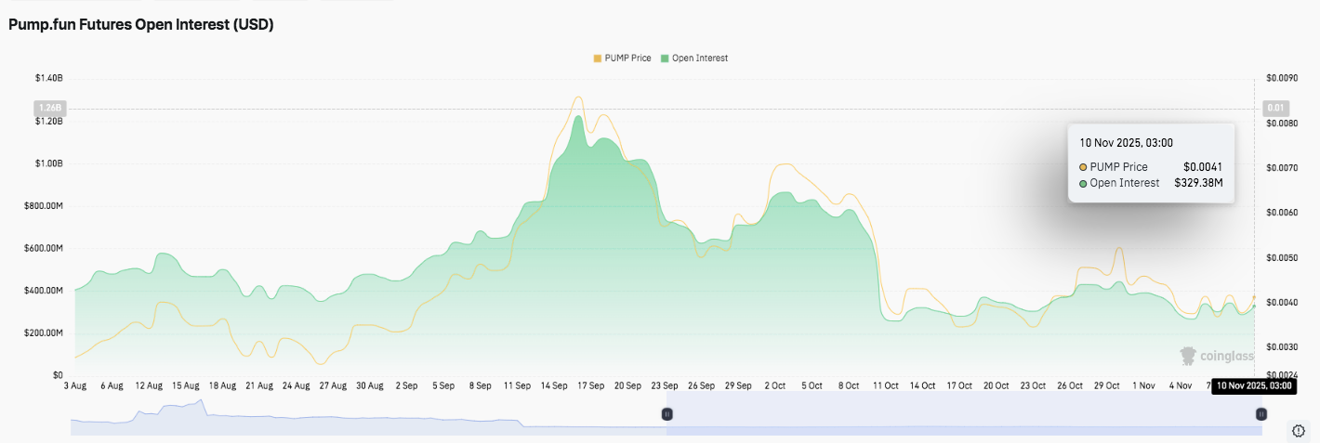This screenshot has width=1320, height=443.
Task: Click the Pump.fun Futures Open Interest title
Action: 140,25
